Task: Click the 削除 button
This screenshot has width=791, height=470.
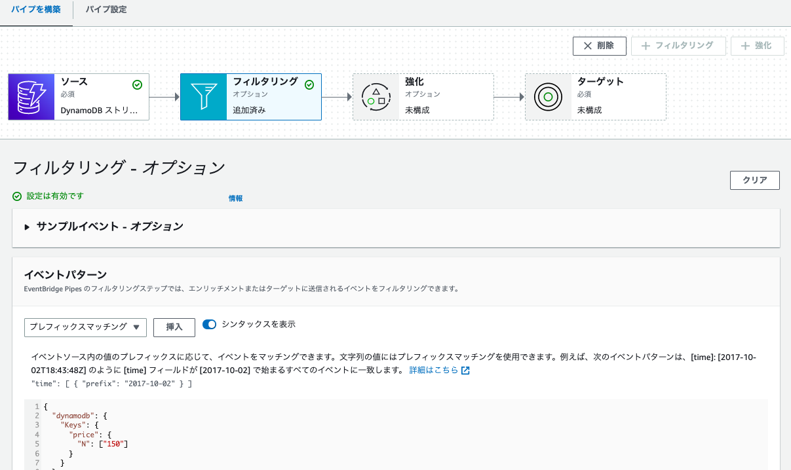Action: click(599, 46)
